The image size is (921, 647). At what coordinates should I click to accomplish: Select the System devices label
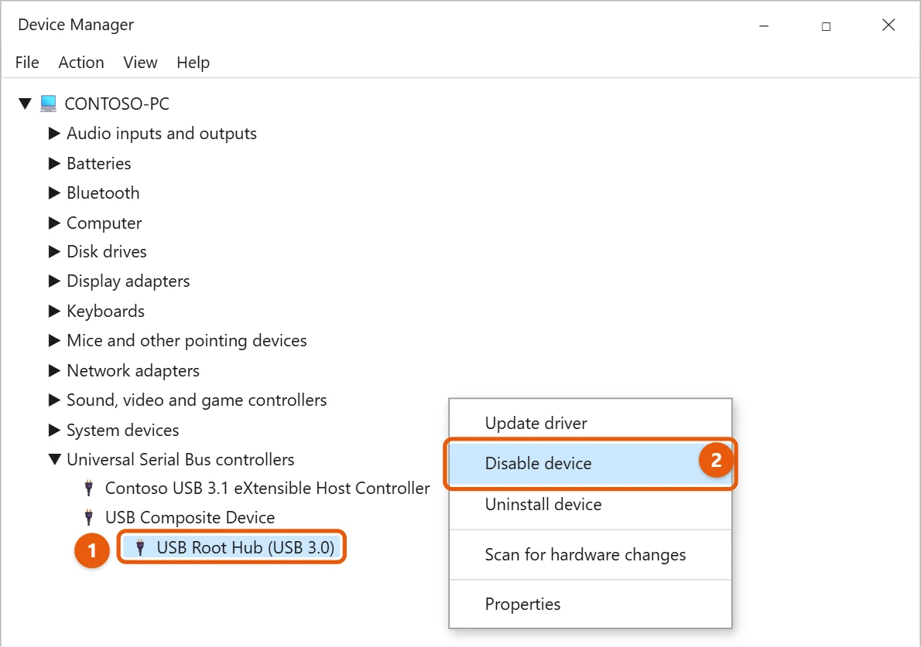coord(123,430)
